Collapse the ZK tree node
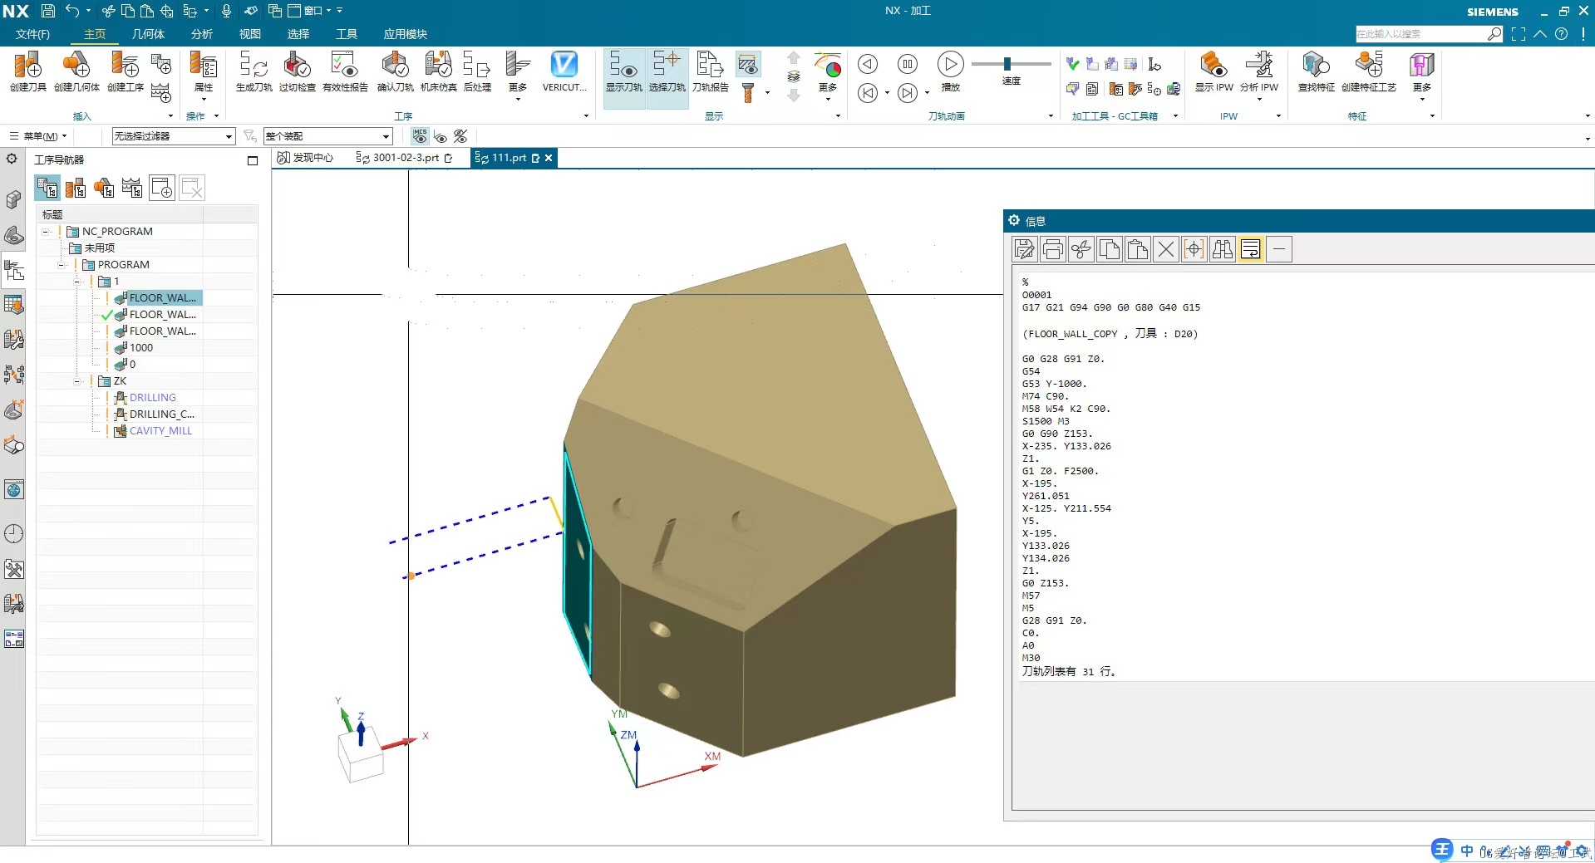The height and width of the screenshot is (863, 1595). 77,381
